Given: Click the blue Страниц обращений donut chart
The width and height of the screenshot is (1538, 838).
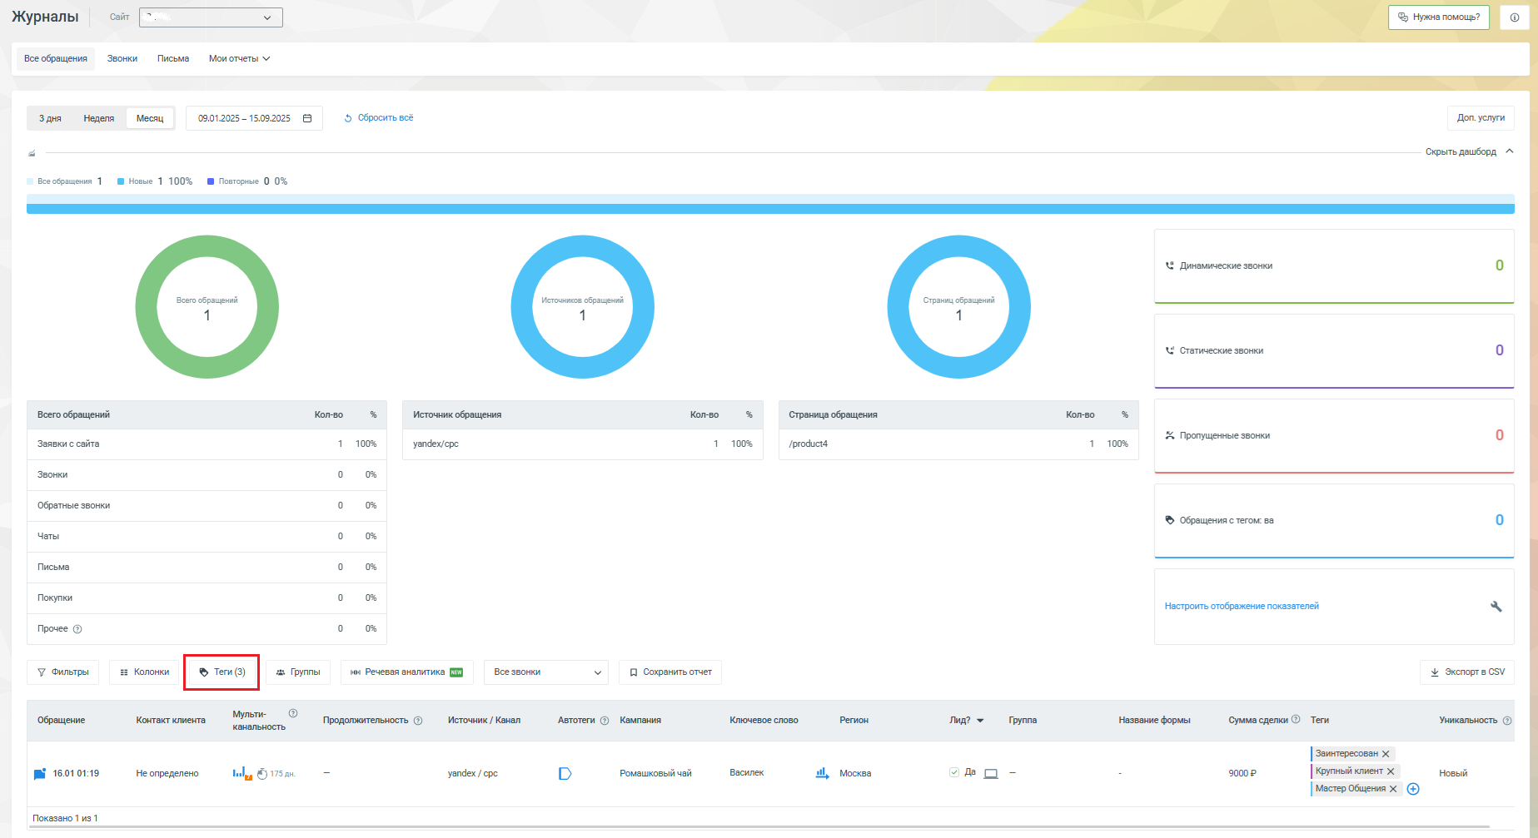Looking at the screenshot, I should point(959,307).
